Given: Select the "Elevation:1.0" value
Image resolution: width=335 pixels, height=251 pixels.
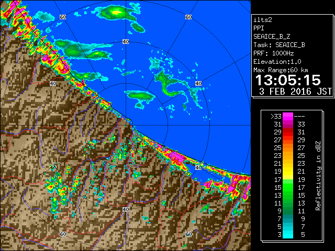Looking at the screenshot, I should 277,62.
